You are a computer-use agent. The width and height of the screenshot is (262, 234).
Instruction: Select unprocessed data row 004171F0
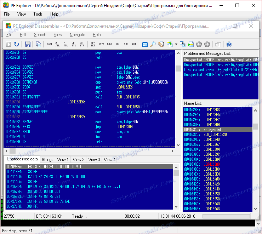click(89, 206)
